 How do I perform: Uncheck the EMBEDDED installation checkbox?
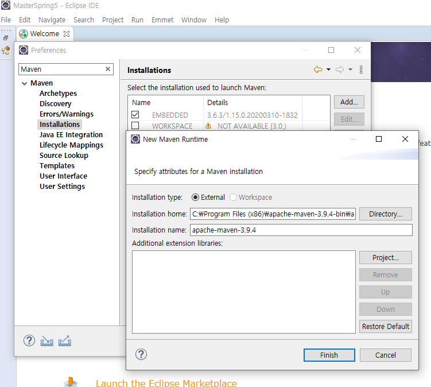point(135,114)
